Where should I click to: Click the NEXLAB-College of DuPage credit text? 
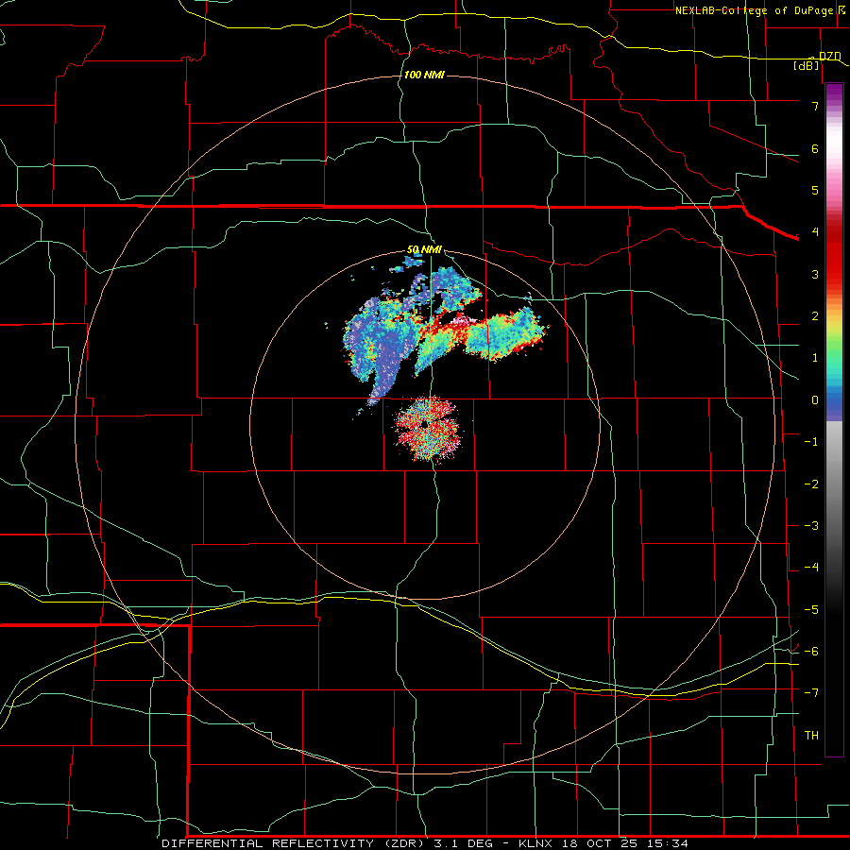click(x=754, y=10)
